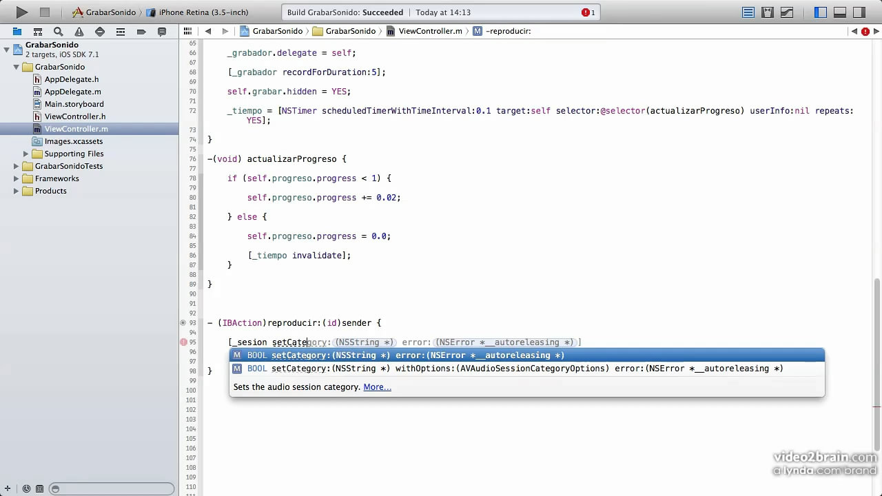
Task: Switch to the Assistant editor
Action: pos(768,12)
